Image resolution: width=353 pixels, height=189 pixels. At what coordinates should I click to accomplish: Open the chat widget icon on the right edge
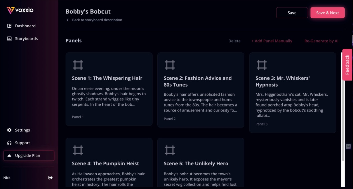pos(348,146)
